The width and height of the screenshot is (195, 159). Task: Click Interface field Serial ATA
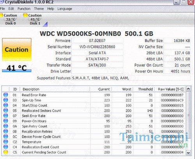[x=97, y=53]
